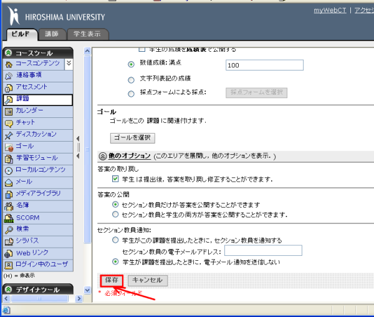Select the 文字列表記の成績 radio button
The height and width of the screenshot is (317, 374).
coord(131,80)
